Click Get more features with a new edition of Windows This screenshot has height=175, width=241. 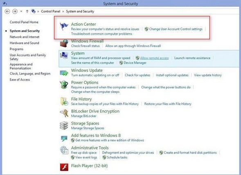(x=110, y=140)
